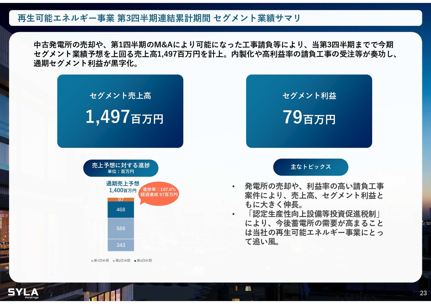431x304 pixels.
Task: Click the セグメント売上高 1,497百万円 card
Action: (120, 111)
